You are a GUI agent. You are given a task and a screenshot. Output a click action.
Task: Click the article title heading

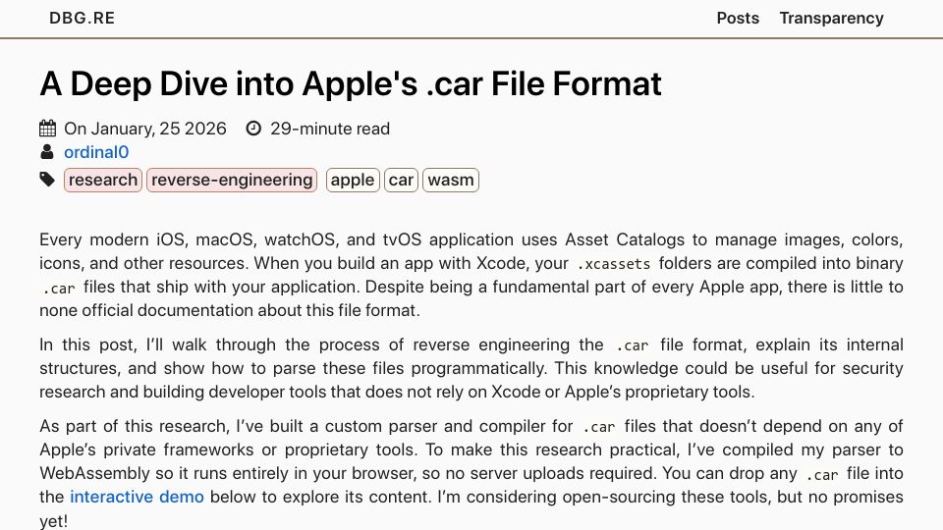pos(351,83)
